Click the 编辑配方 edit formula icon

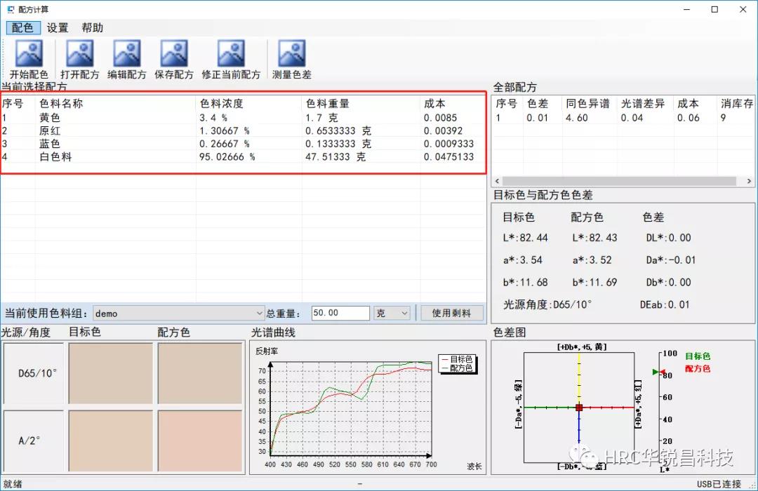pyautogui.click(x=127, y=59)
